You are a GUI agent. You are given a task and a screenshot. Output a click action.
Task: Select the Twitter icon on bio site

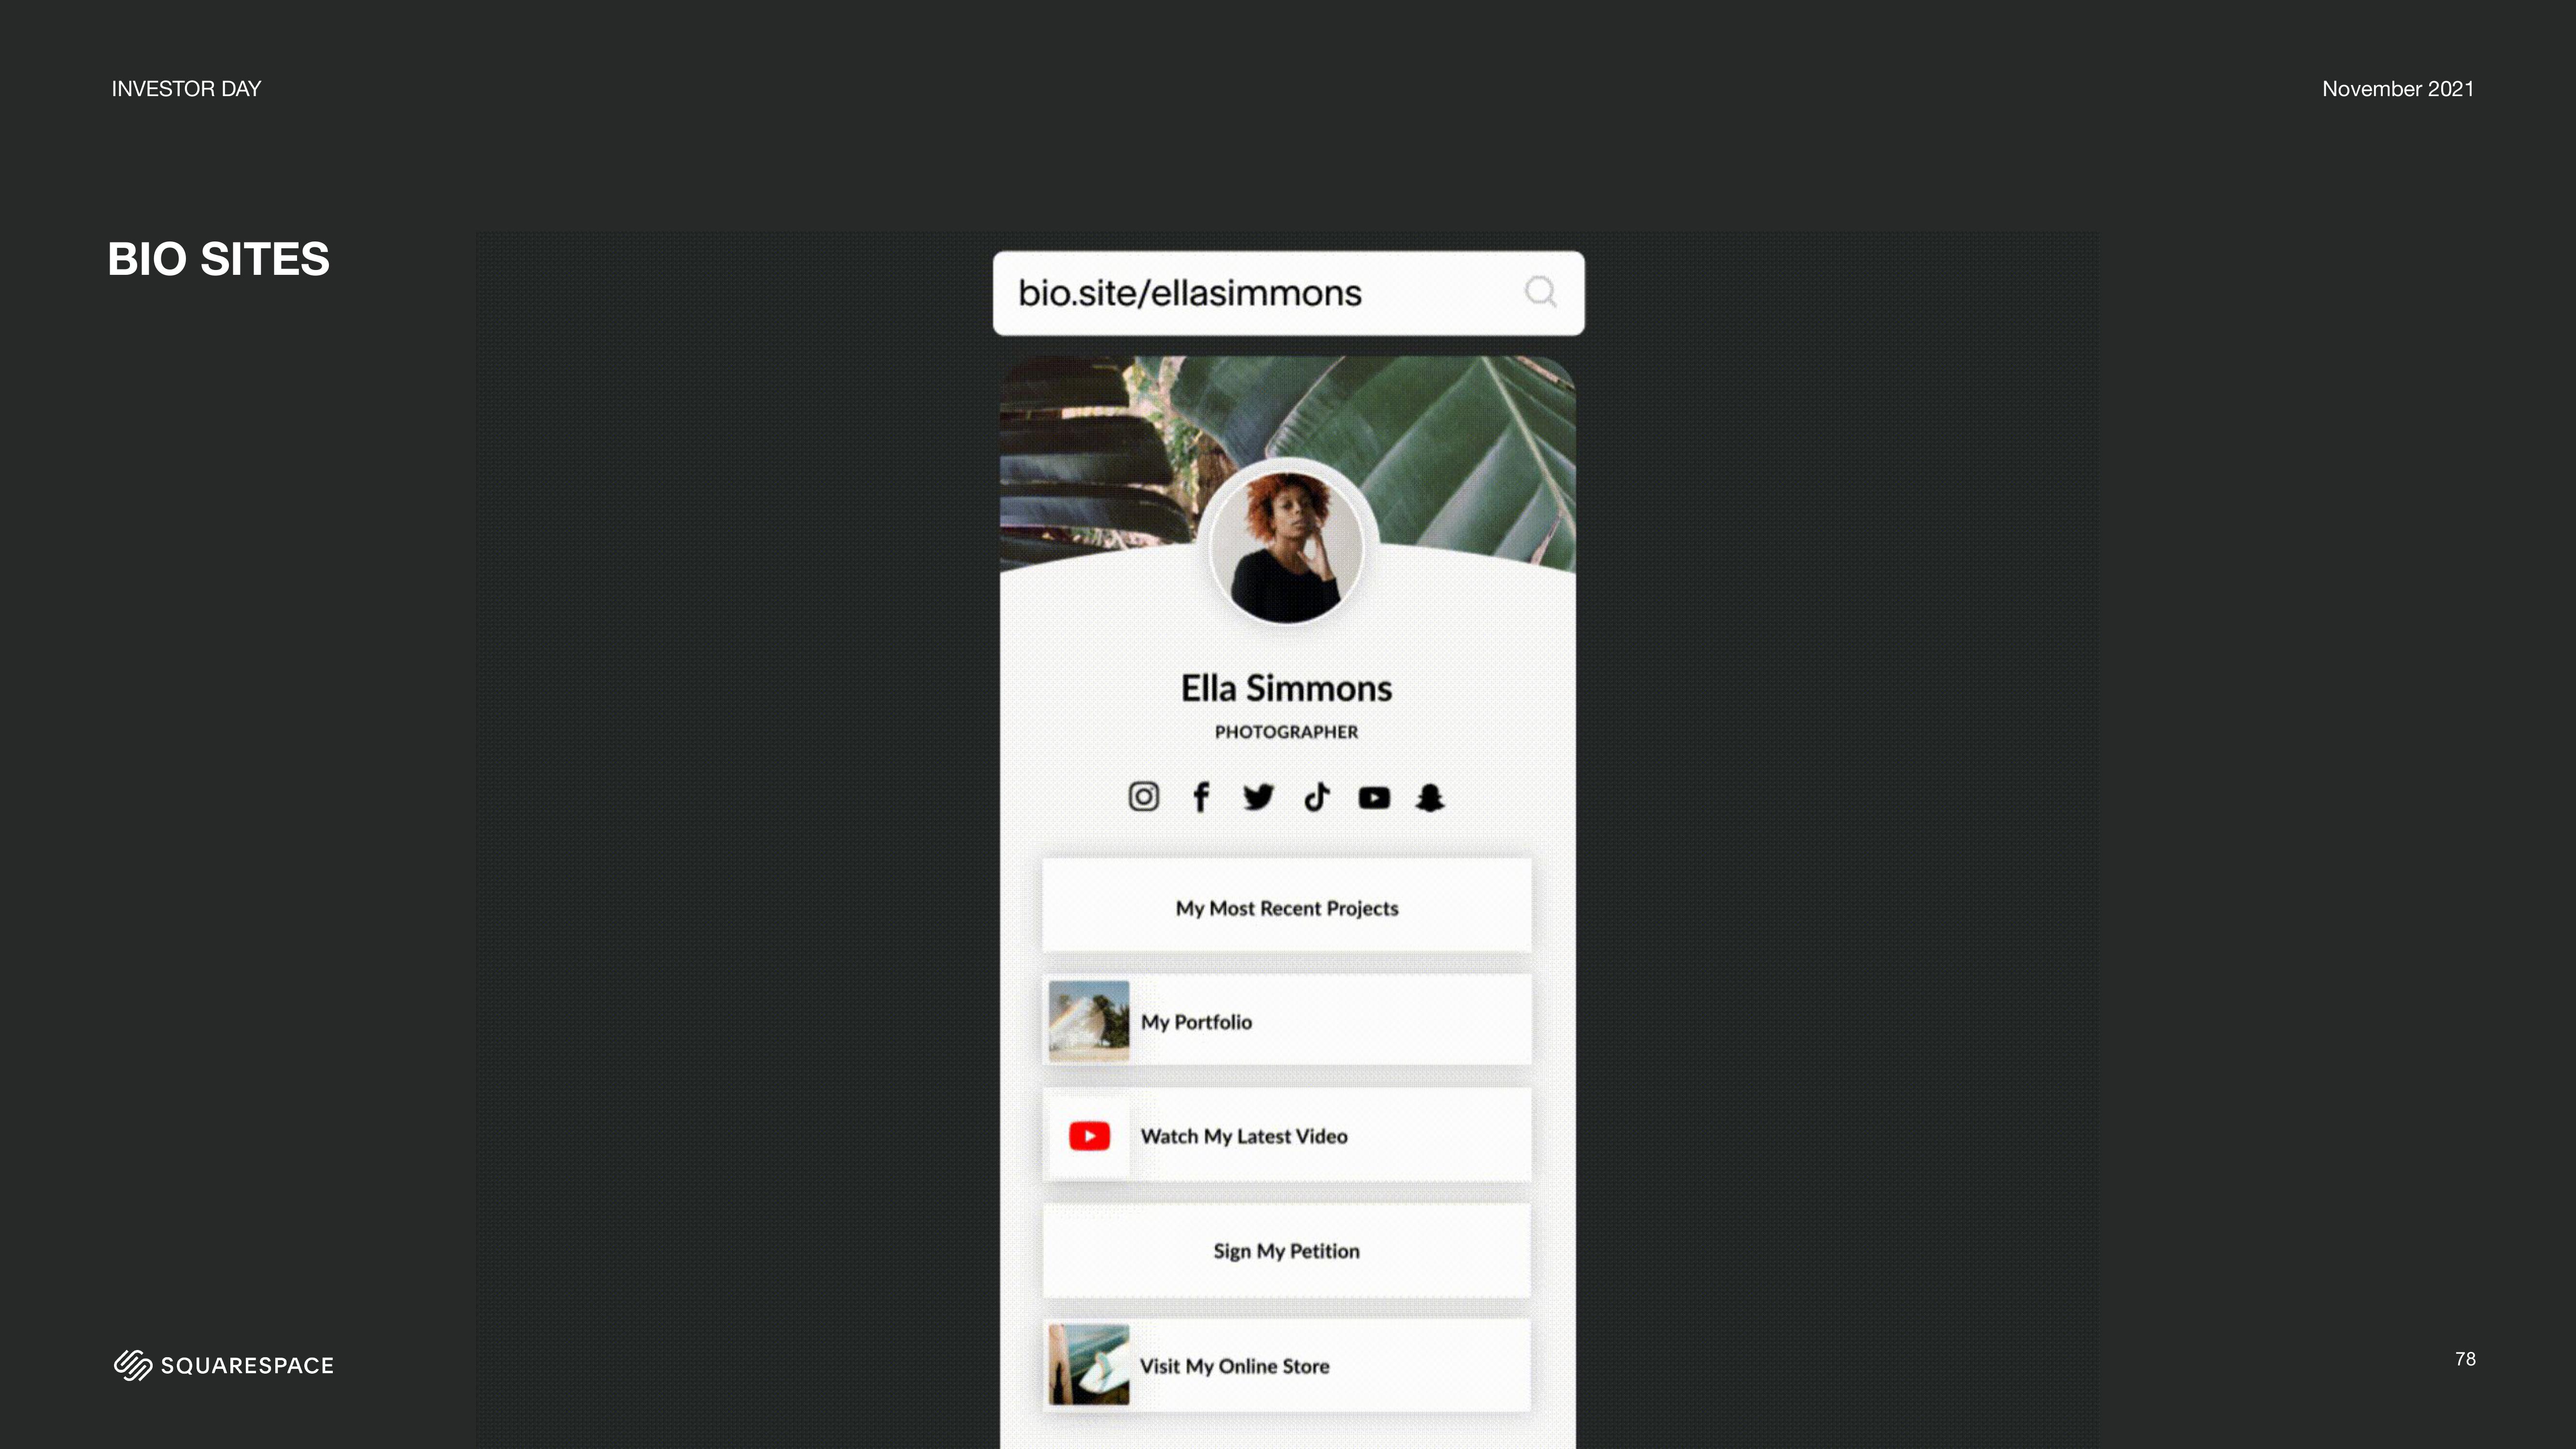(x=1258, y=796)
